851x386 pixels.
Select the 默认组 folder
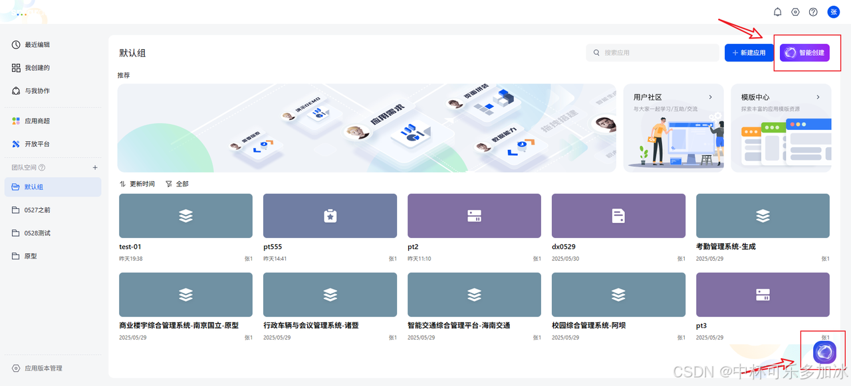pos(52,187)
